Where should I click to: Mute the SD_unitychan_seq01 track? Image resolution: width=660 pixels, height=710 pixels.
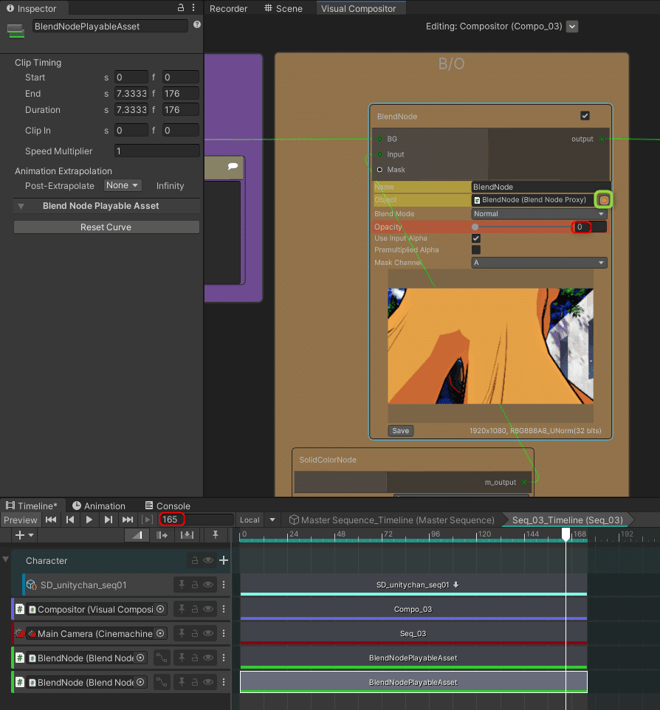tap(208, 585)
